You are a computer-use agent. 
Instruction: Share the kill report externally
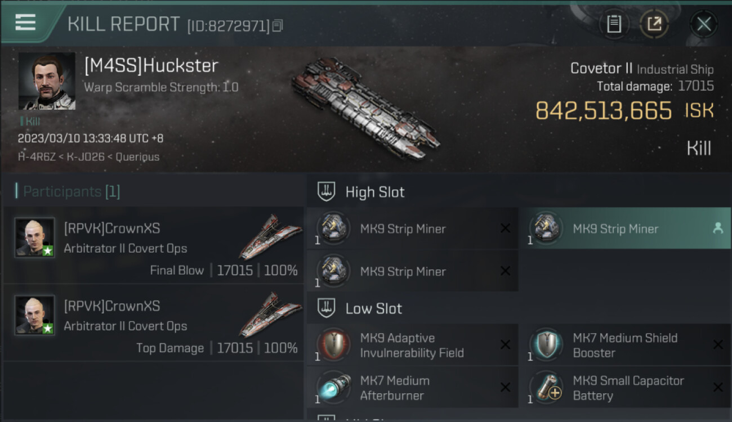tap(654, 24)
